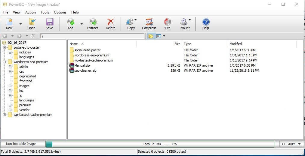Image resolution: width=305 pixels, height=156 pixels.
Task: Click the Open toolbar icon
Action: click(x=32, y=22)
